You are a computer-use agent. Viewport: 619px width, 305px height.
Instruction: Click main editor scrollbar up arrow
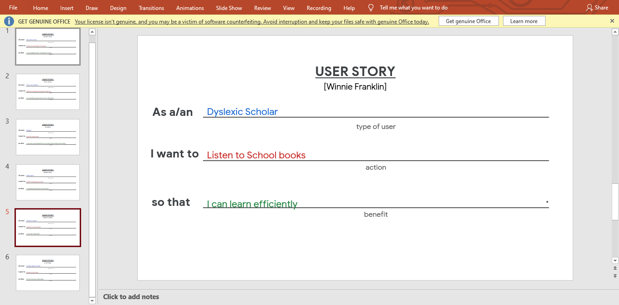click(x=615, y=32)
